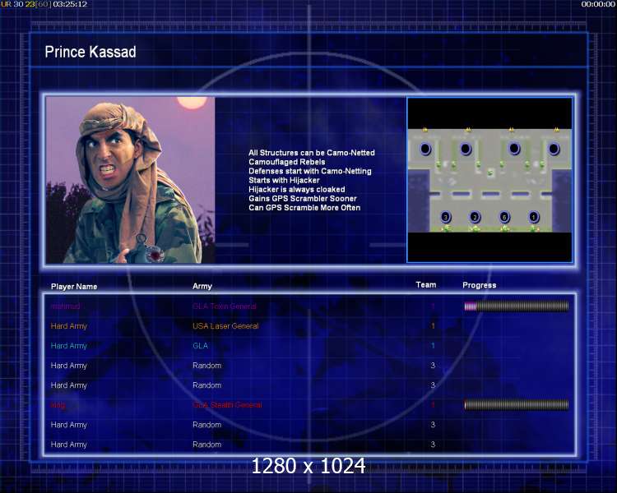Screen dimensions: 617x493
Task: Click start position marker 1 on the map
Action: 534,217
